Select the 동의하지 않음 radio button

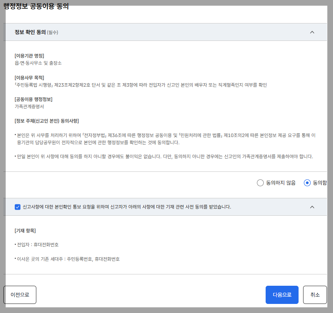click(260, 183)
